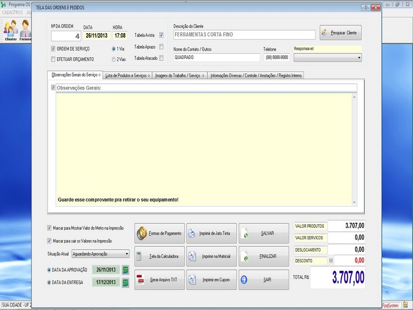Screen dimensions: 413x310
Task: Click the Telefone input field
Action: (x=277, y=57)
